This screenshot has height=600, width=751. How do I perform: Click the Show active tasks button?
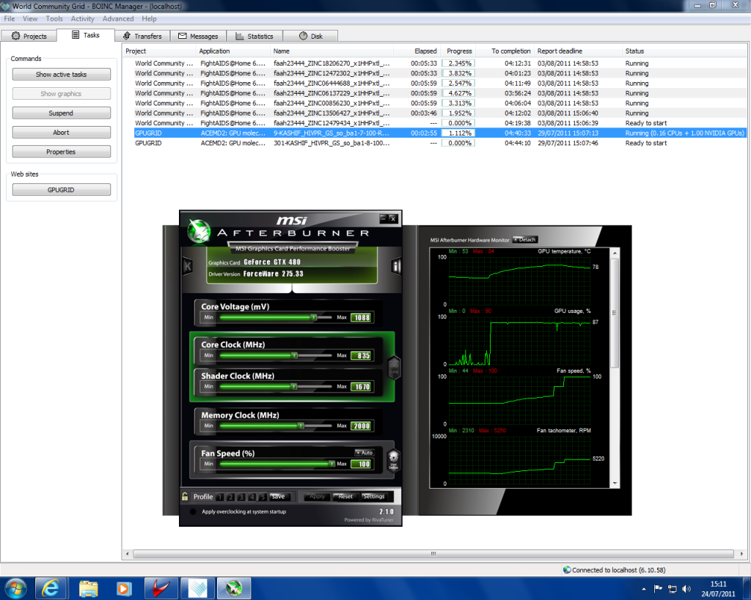click(x=62, y=74)
